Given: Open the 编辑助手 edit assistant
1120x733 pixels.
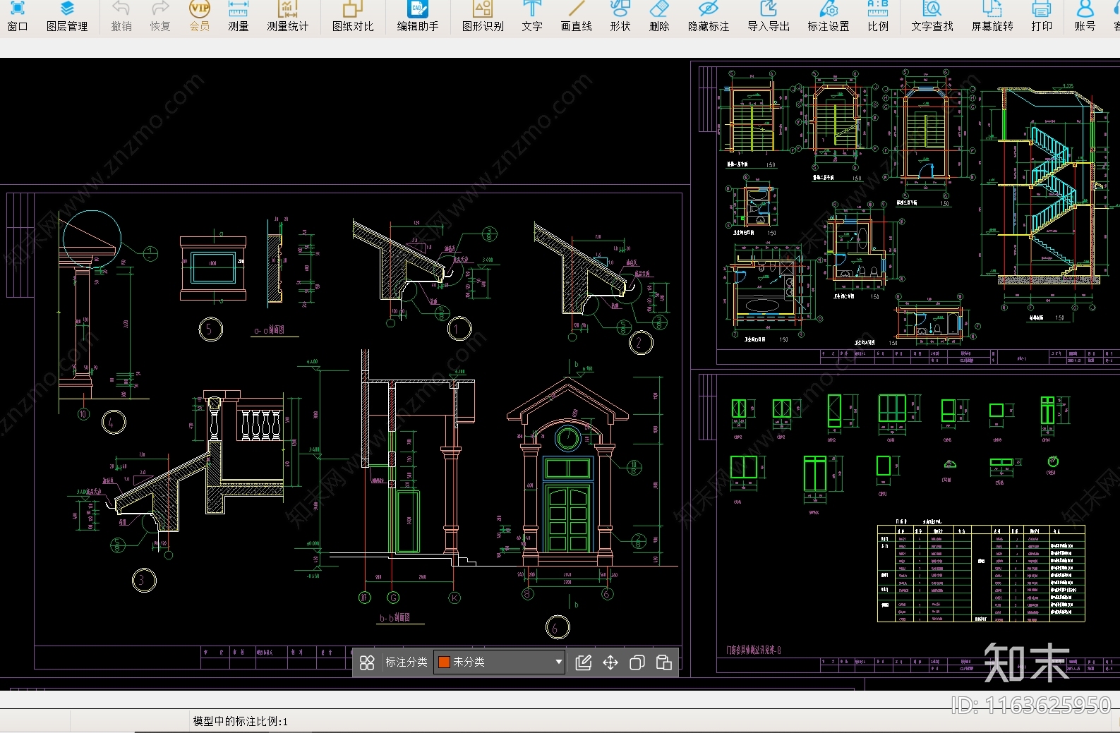Looking at the screenshot, I should [x=418, y=17].
